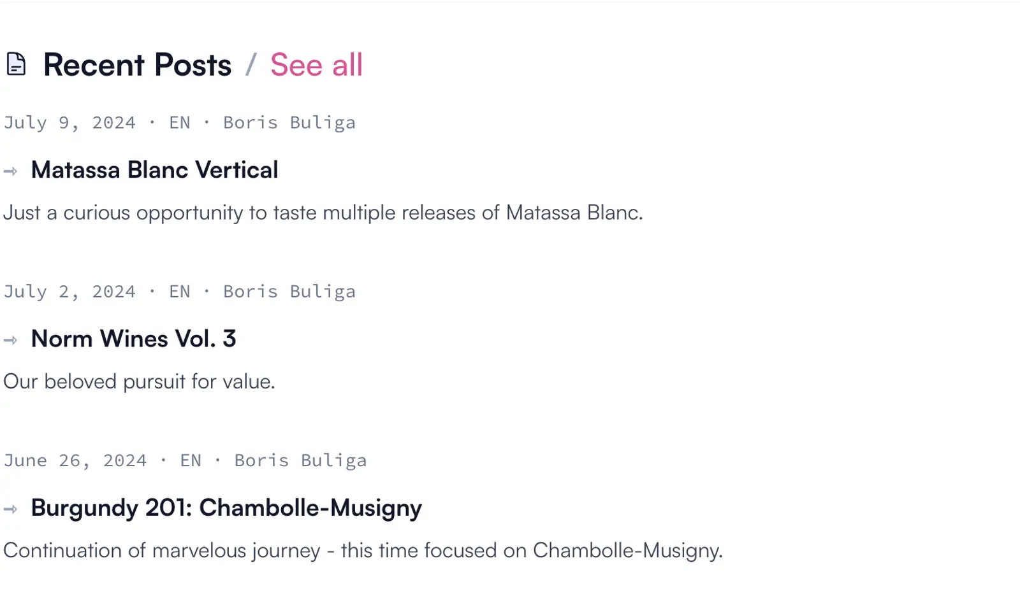Open Burgundy 201: Chambolle-Musigny post
1020x591 pixels.
(x=226, y=508)
